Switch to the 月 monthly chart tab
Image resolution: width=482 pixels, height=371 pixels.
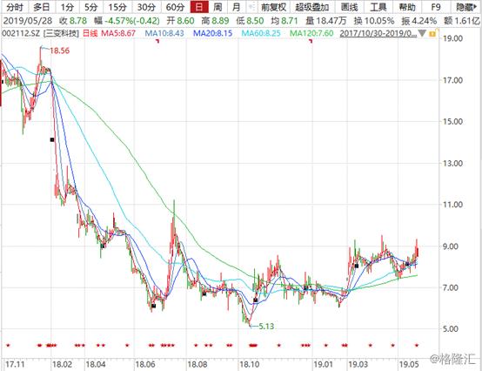click(236, 7)
